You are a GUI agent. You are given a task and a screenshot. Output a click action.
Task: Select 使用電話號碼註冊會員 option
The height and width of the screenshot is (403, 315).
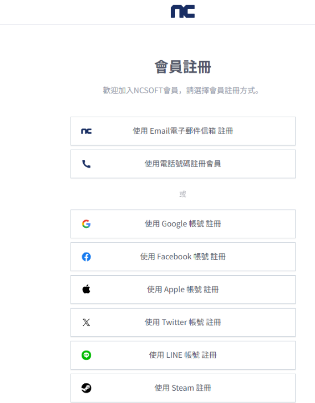click(x=183, y=163)
